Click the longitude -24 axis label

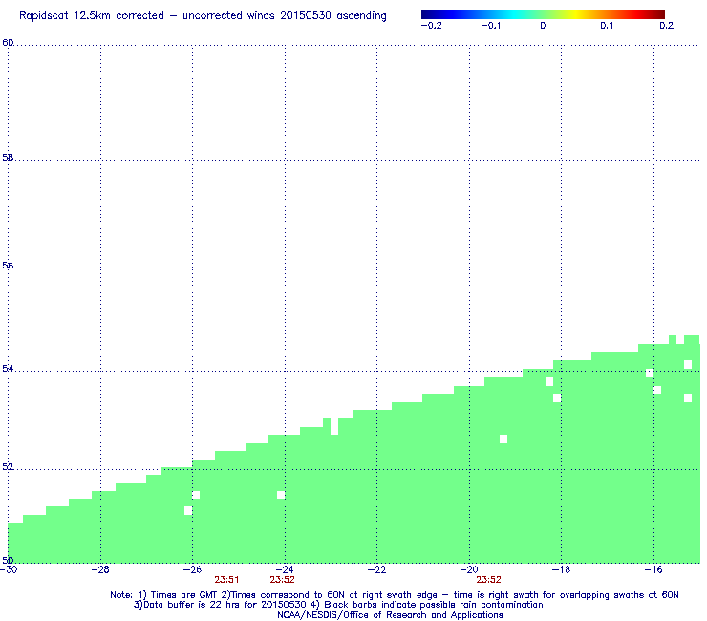[x=285, y=569]
